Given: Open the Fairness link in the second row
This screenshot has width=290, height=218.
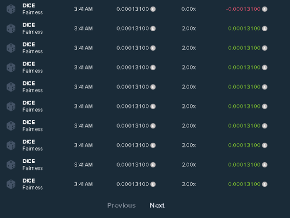Looking at the screenshot, I should point(33,32).
